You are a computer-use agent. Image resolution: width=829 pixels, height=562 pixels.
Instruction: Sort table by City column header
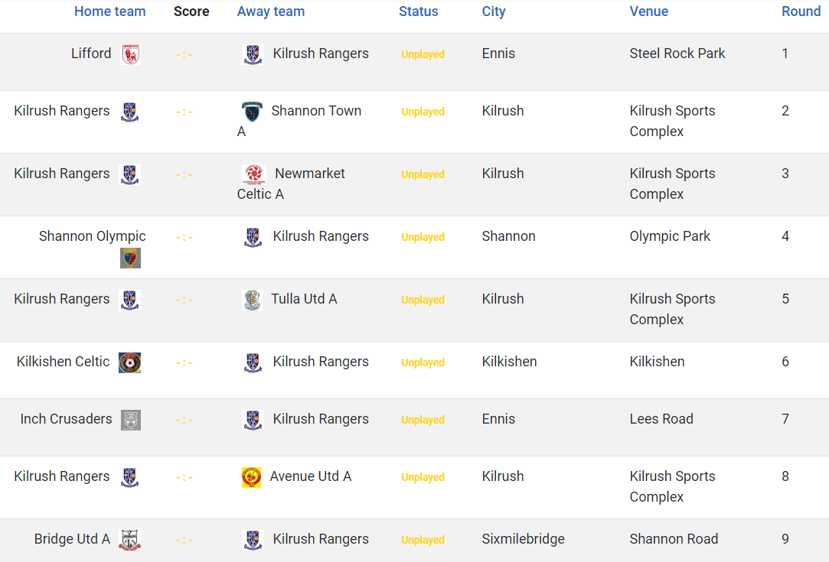coord(494,11)
